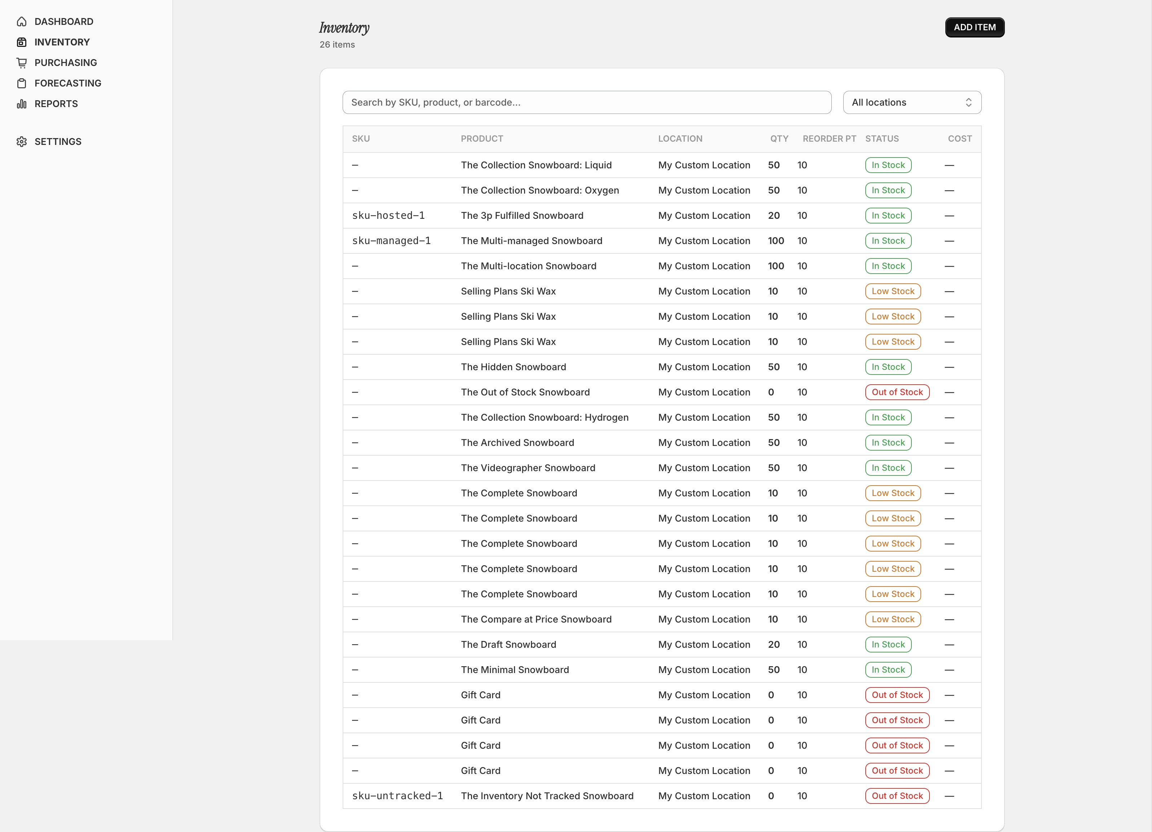Select The Collection Snowboard: Oxygen product

coord(540,190)
